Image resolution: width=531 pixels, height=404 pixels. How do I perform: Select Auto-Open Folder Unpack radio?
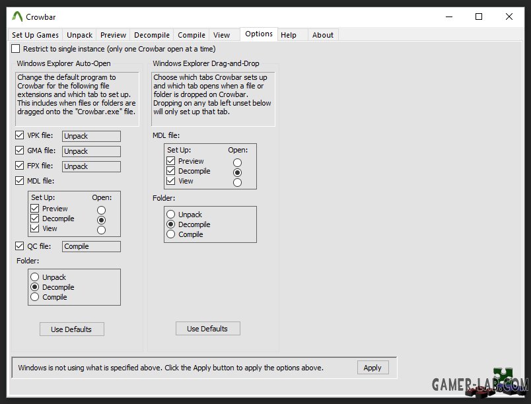tap(34, 277)
